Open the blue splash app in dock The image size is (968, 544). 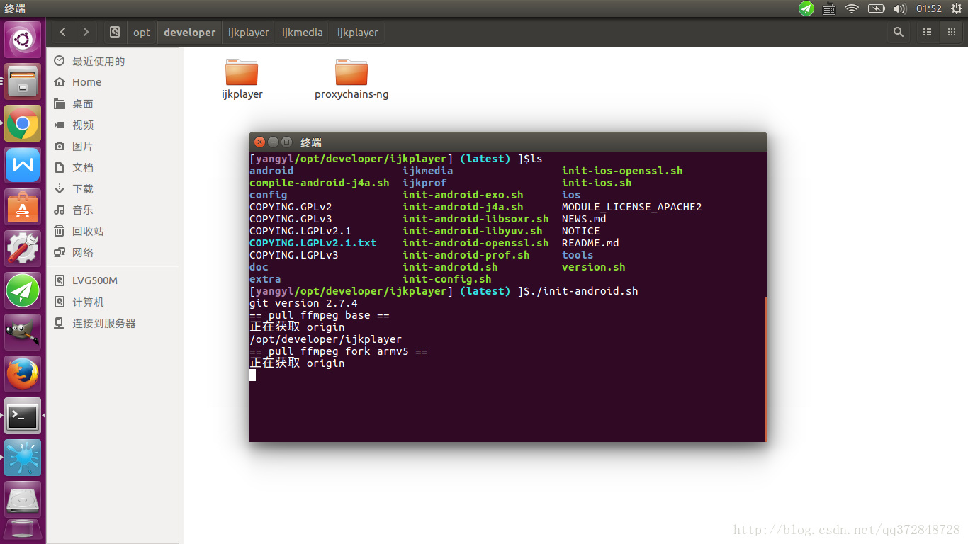(23, 458)
